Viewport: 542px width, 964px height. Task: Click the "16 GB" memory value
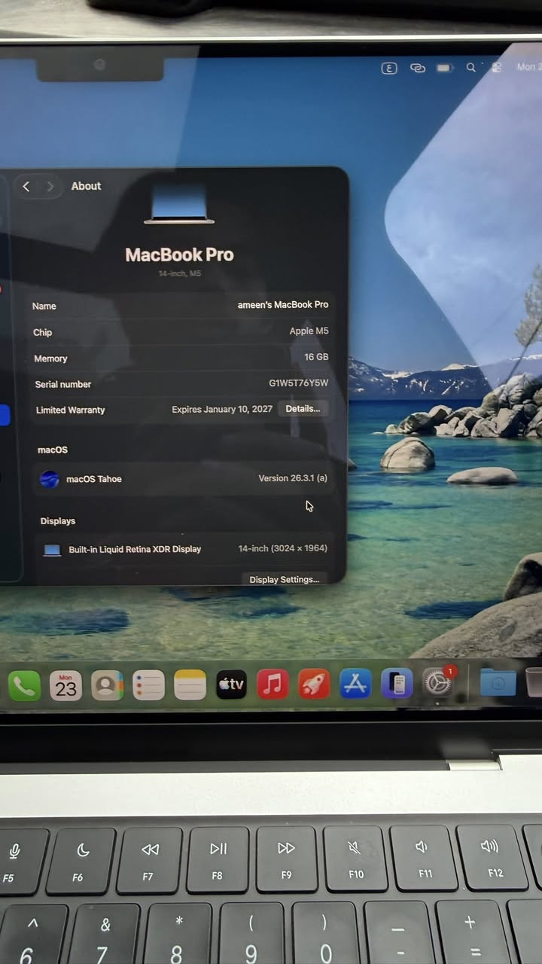click(x=316, y=357)
